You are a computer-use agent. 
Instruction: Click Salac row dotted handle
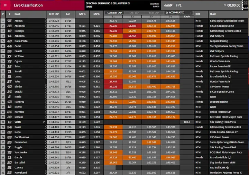[46, 66]
